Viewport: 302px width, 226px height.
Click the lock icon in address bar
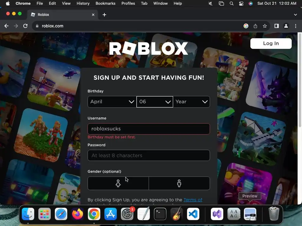click(x=37, y=26)
